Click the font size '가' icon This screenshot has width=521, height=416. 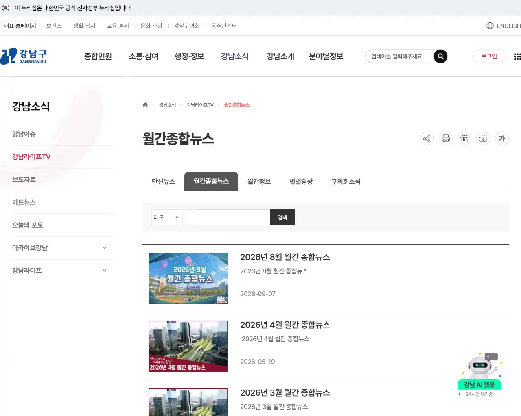coord(502,139)
